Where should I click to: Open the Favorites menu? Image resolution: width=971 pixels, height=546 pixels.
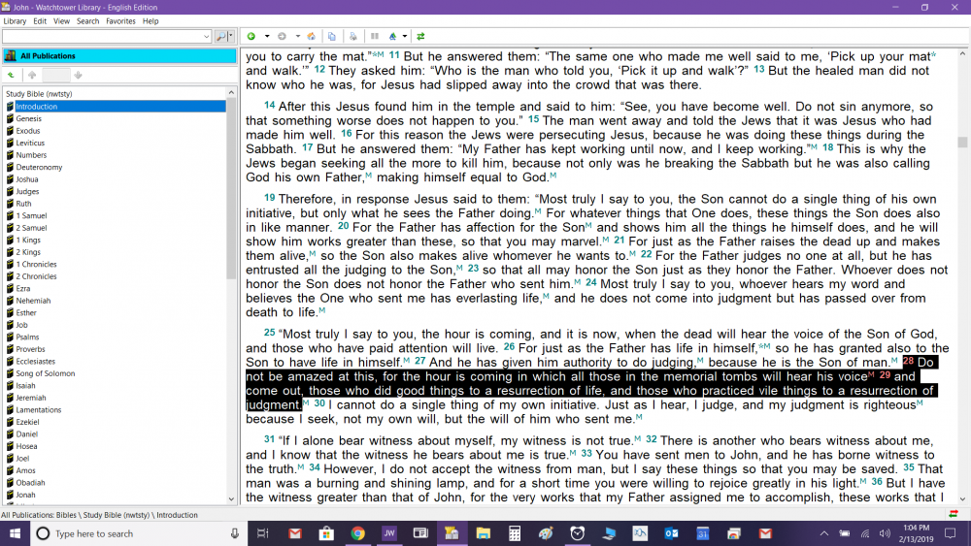click(x=120, y=21)
